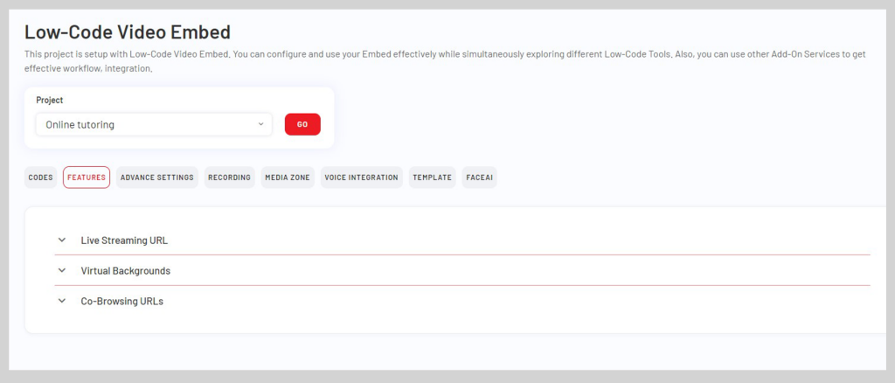Image resolution: width=895 pixels, height=383 pixels.
Task: Switch to the VOICE INTEGRATION tab
Action: click(x=361, y=178)
